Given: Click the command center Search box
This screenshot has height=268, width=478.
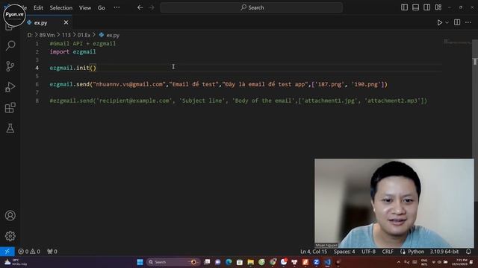Looking at the screenshot, I should [x=252, y=7].
